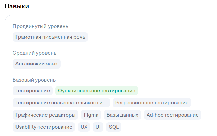Image resolution: width=217 pixels, height=136 pixels.
Task: Select the green Функциональное тестирование tag
Action: coord(97,91)
